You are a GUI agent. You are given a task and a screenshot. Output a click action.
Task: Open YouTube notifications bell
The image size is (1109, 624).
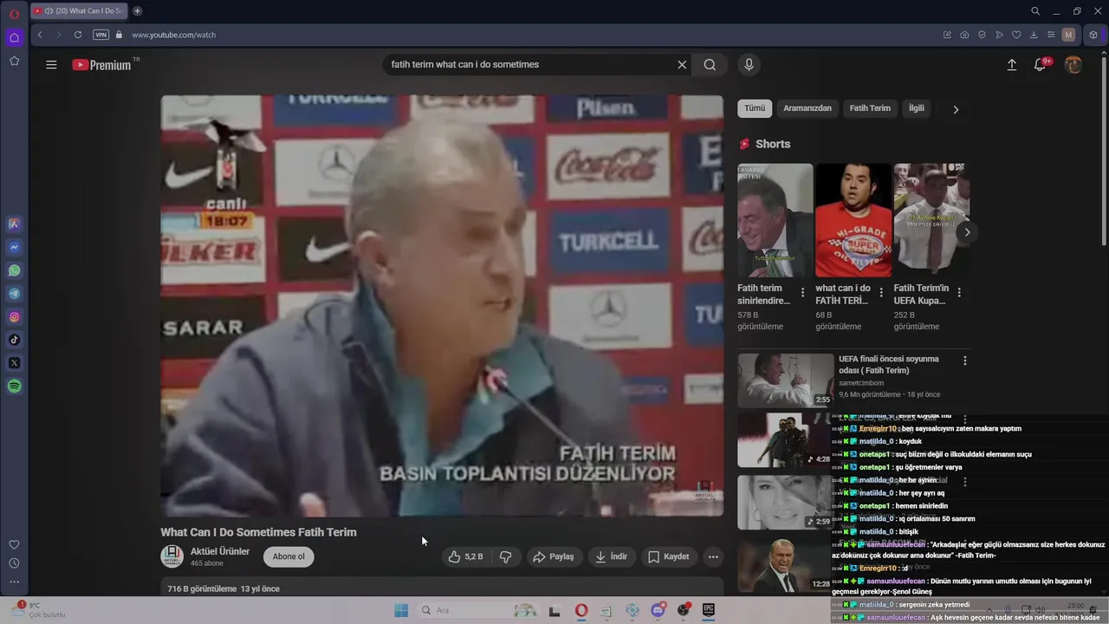click(x=1041, y=65)
